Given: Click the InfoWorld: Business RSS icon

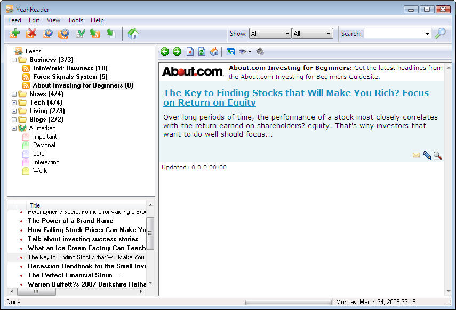Looking at the screenshot, I should click(26, 68).
